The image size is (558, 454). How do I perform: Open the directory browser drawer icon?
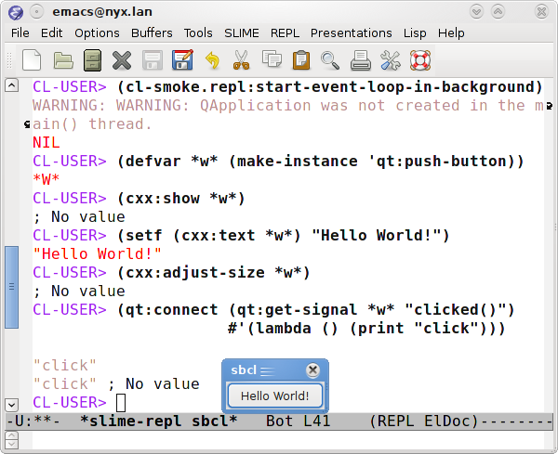92,61
